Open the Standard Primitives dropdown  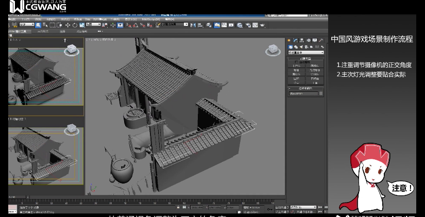point(306,53)
